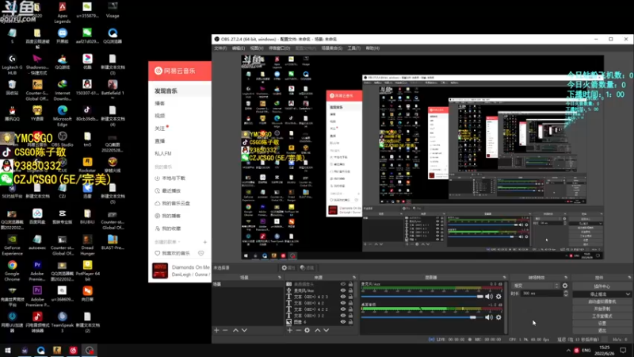Undock the Scenes panel via header icon

coord(280,278)
